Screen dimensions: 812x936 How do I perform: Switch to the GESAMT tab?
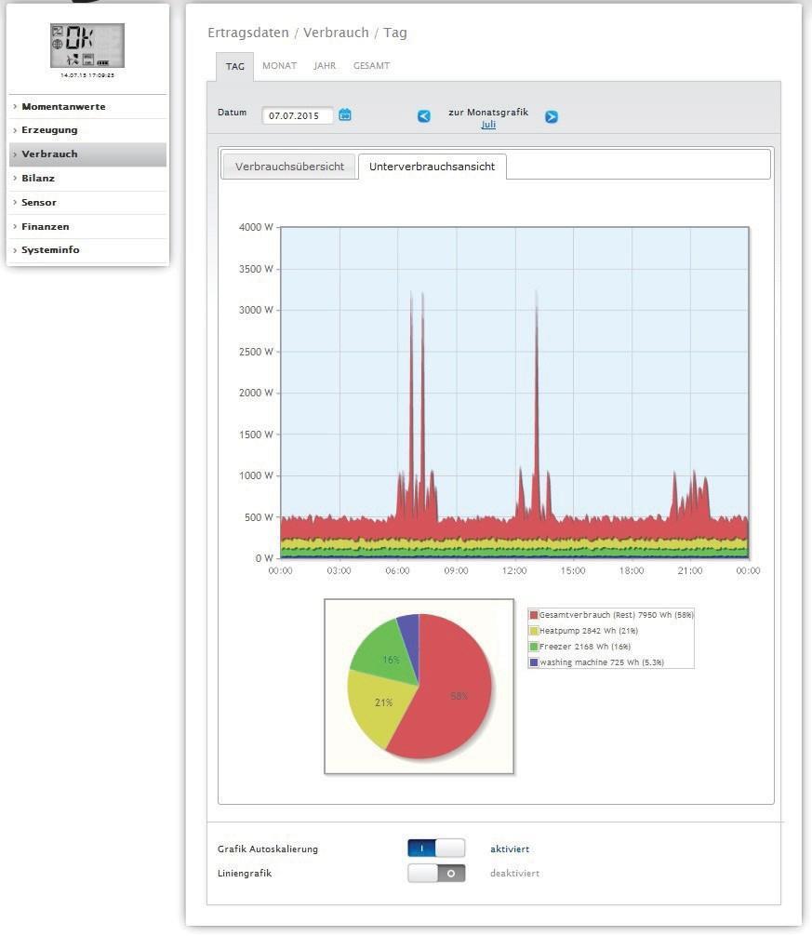click(371, 66)
